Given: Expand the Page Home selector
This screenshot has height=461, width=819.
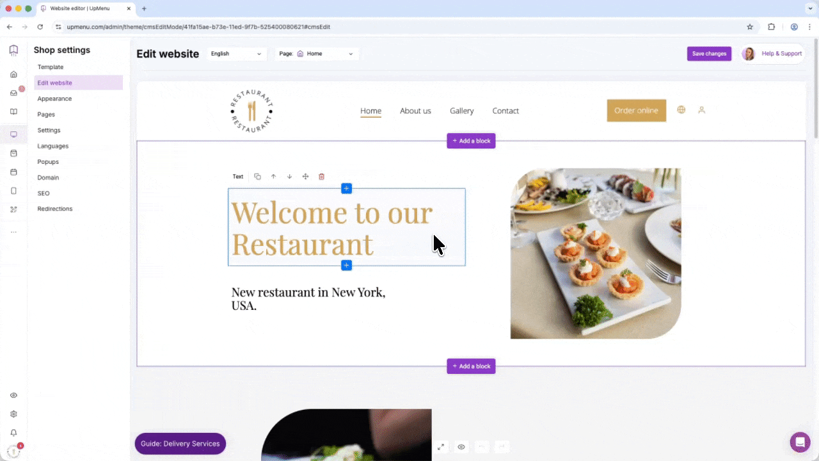Looking at the screenshot, I should coord(317,54).
